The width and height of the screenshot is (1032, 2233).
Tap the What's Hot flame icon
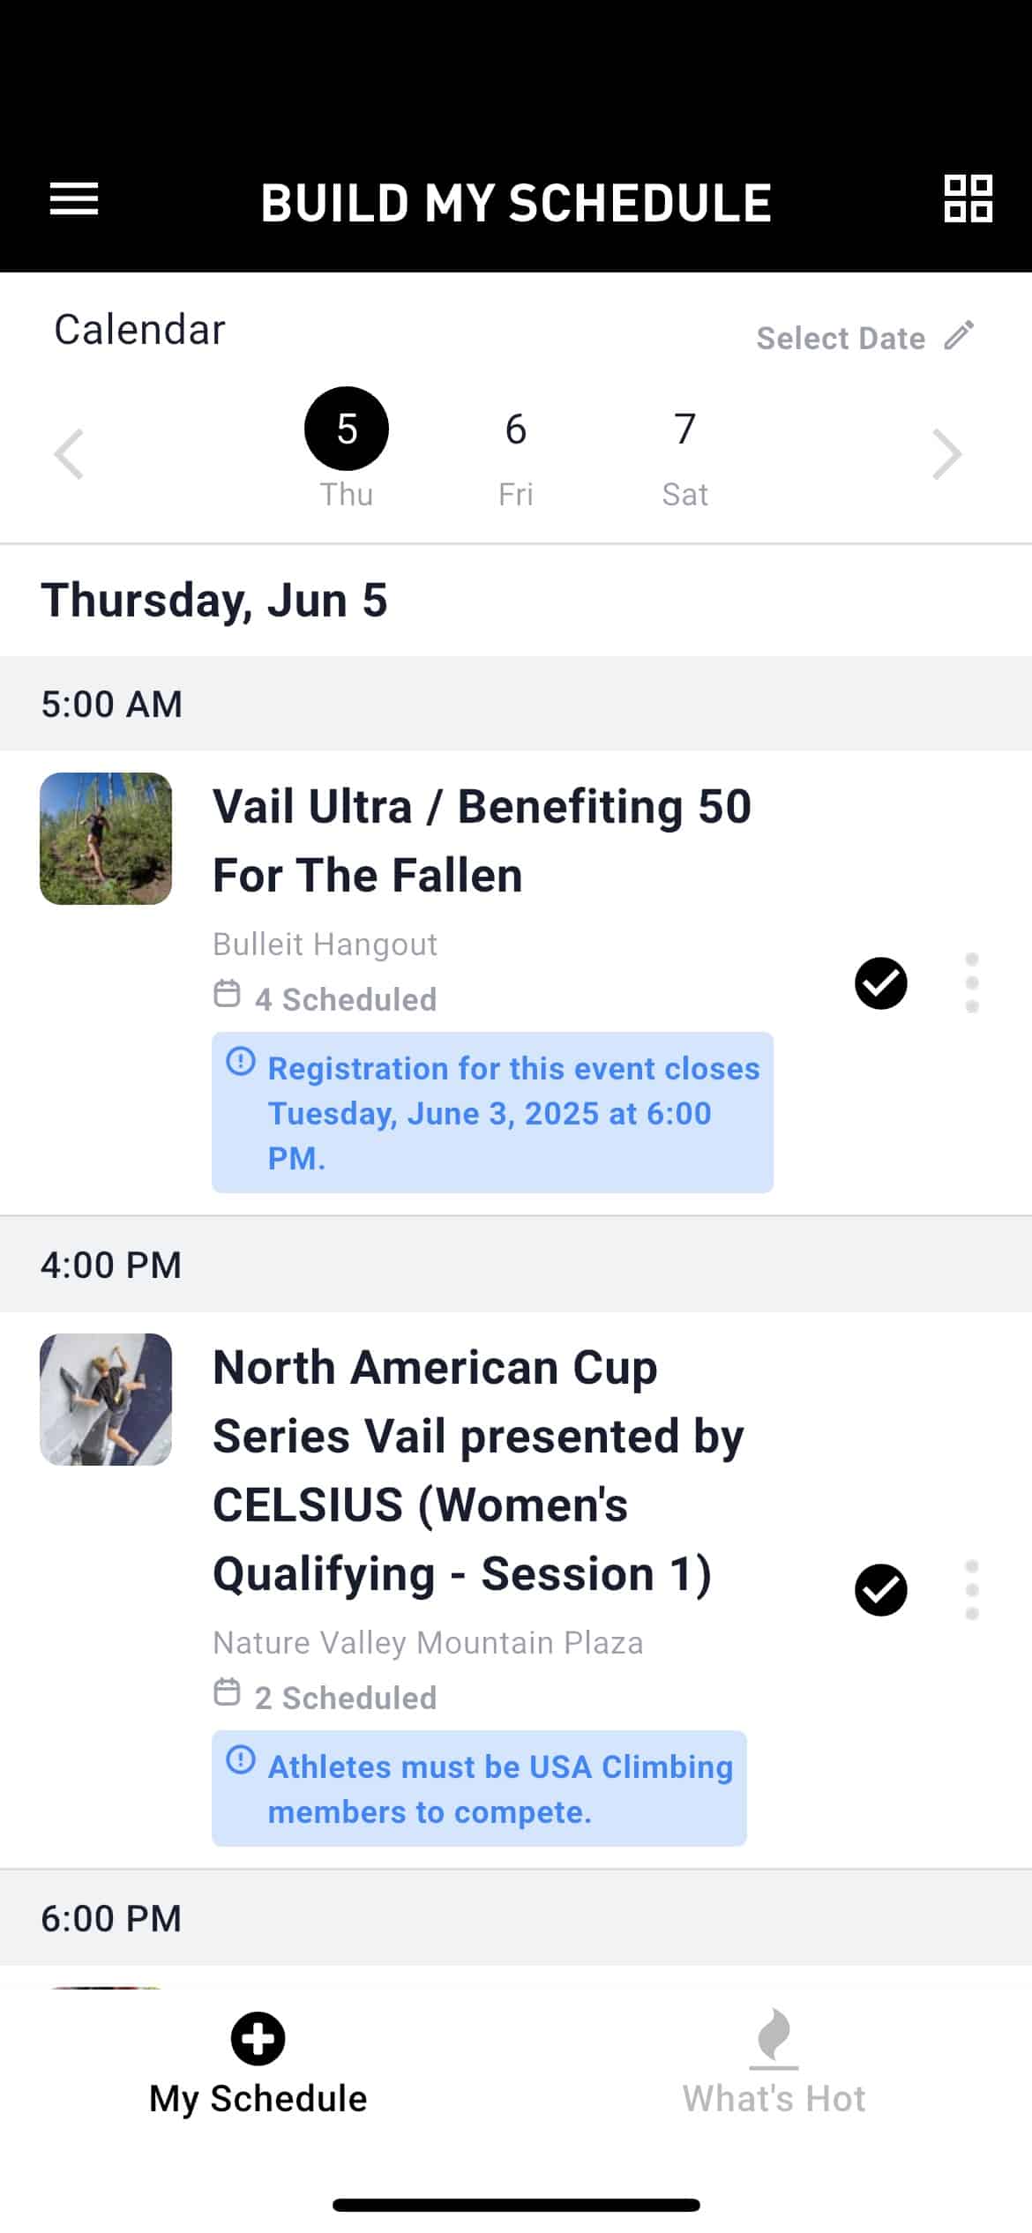[774, 2036]
